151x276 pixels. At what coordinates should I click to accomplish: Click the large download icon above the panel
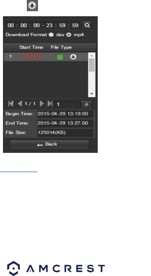tap(32, 5)
